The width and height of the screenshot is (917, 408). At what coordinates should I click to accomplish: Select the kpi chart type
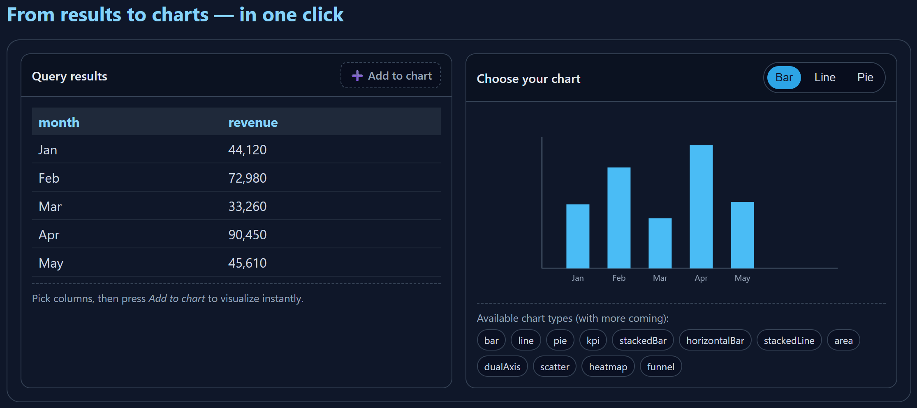(593, 340)
